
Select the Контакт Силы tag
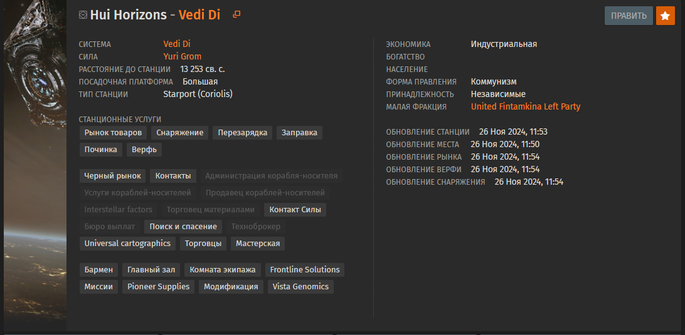(x=295, y=210)
